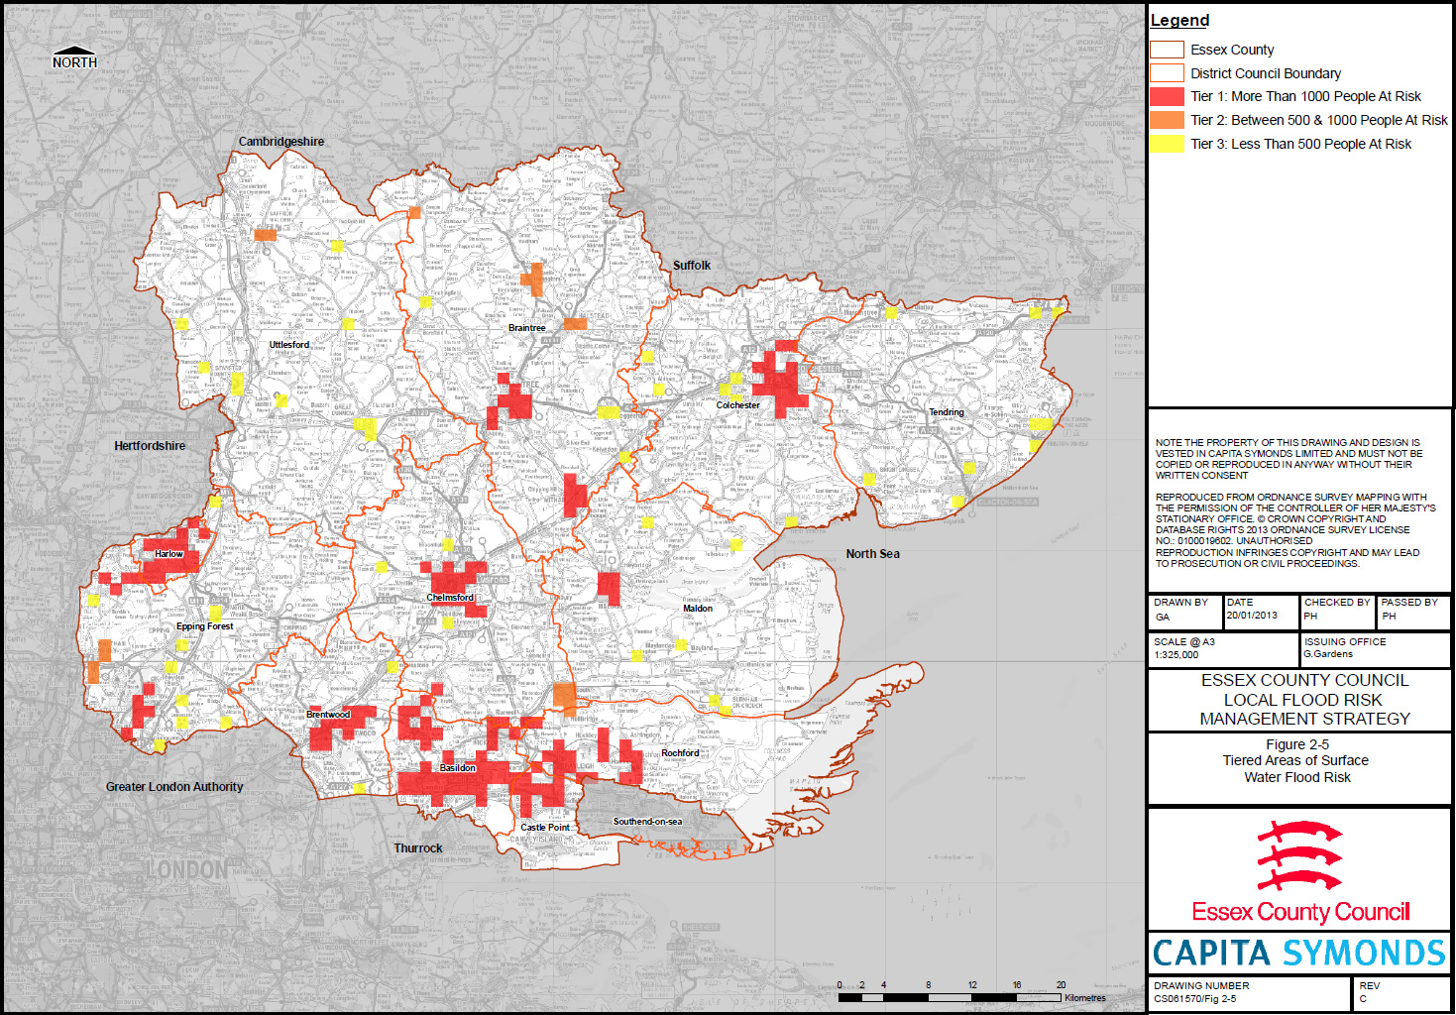This screenshot has width=1456, height=1015.
Task: Click the Essex County legend box
Action: tap(1167, 50)
